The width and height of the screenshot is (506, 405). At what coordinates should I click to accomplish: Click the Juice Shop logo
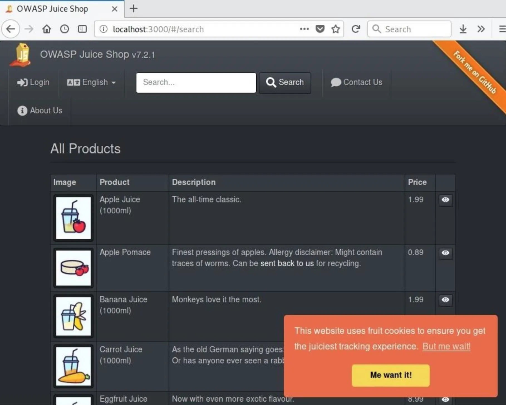pos(20,55)
